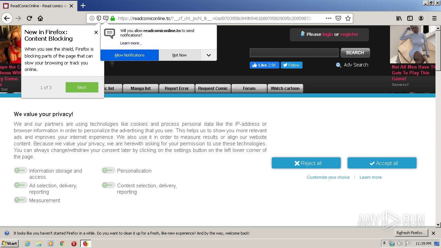Viewport: 441px width, 248px height.
Task: Show sidebars icon in Firefox toolbar
Action: pos(410,18)
